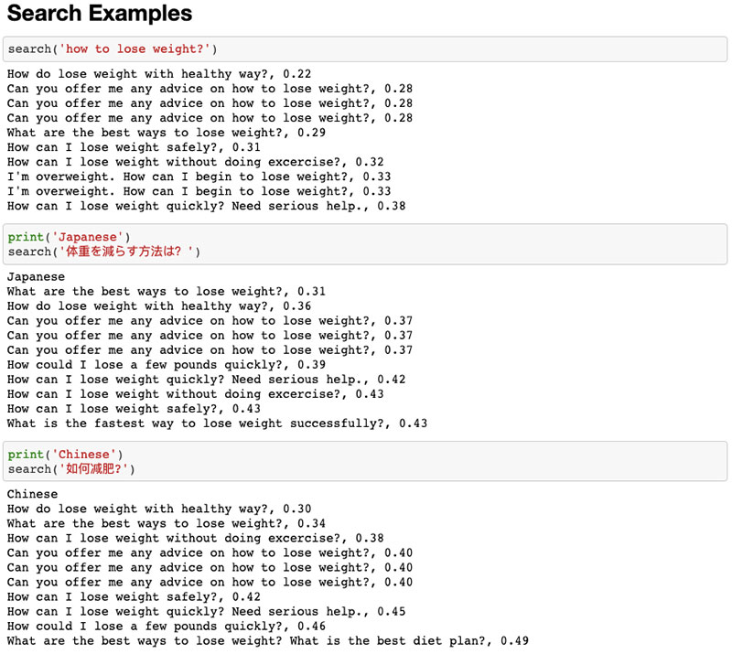Click the code cell searching 'how to lose weight?'
The image size is (732, 654).
[x=113, y=48]
